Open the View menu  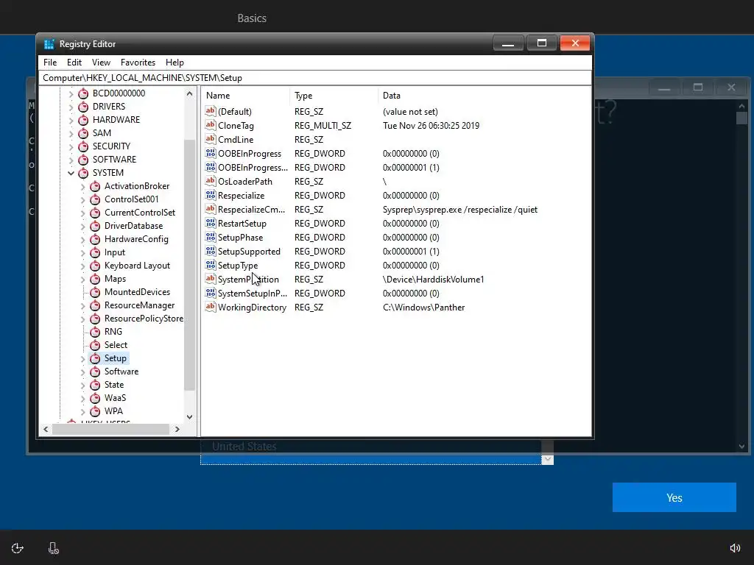101,63
